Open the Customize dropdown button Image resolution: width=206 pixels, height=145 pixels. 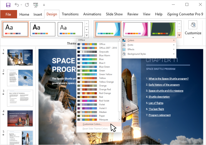coord(193,30)
